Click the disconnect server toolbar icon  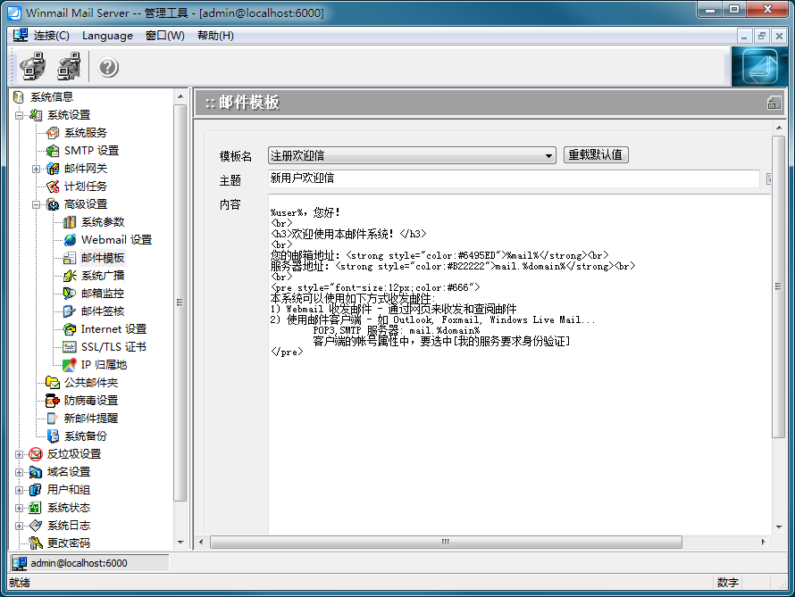69,67
